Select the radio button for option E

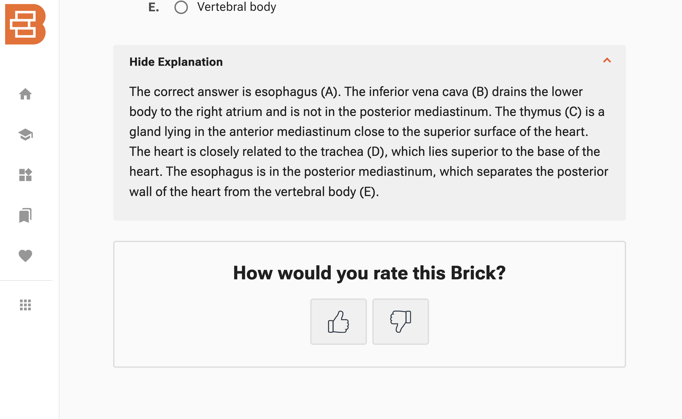(181, 7)
